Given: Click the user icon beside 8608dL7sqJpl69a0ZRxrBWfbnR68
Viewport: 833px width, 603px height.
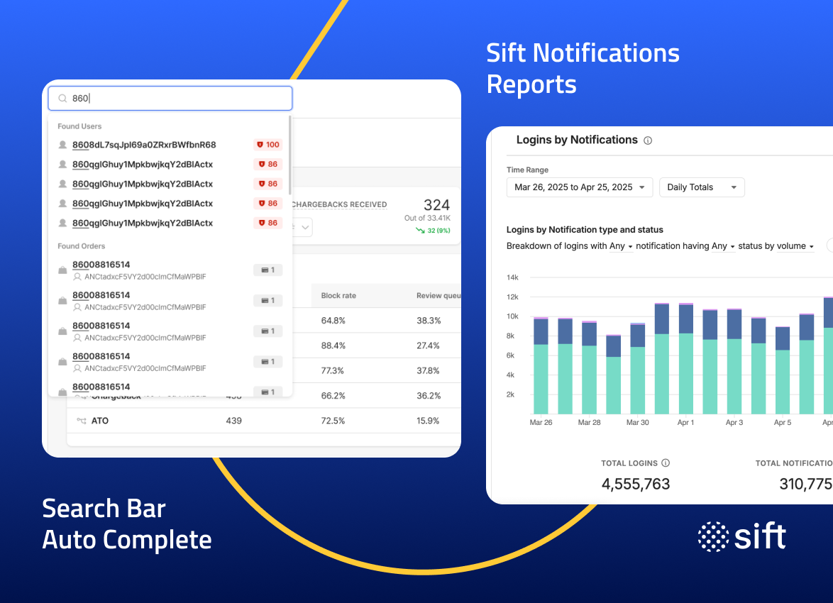Looking at the screenshot, I should point(62,145).
